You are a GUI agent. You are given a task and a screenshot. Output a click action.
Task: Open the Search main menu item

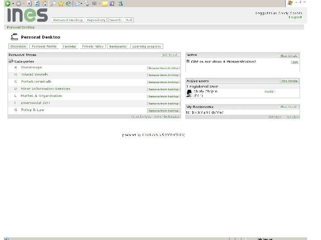pos(115,20)
